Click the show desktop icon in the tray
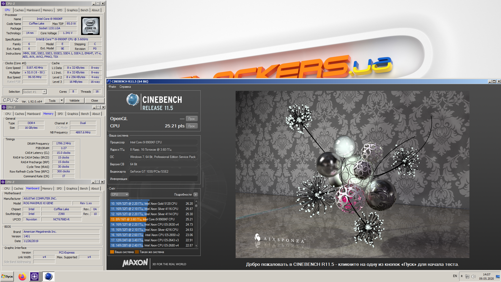Image resolution: width=501 pixels, height=282 pixels. coord(498,276)
